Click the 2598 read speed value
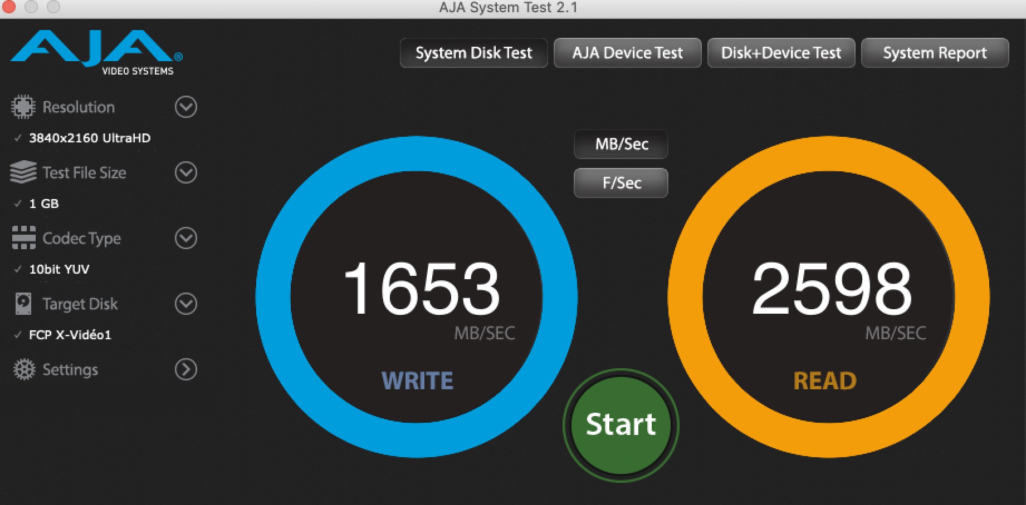The width and height of the screenshot is (1026, 505). pyautogui.click(x=832, y=289)
